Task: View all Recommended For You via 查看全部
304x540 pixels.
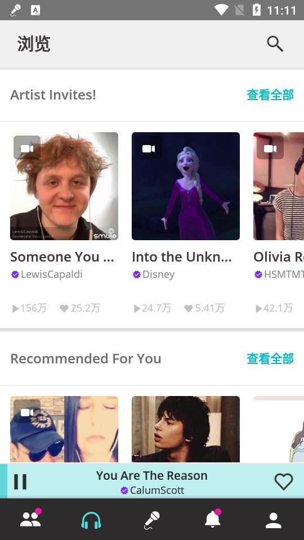Action: pos(270,358)
